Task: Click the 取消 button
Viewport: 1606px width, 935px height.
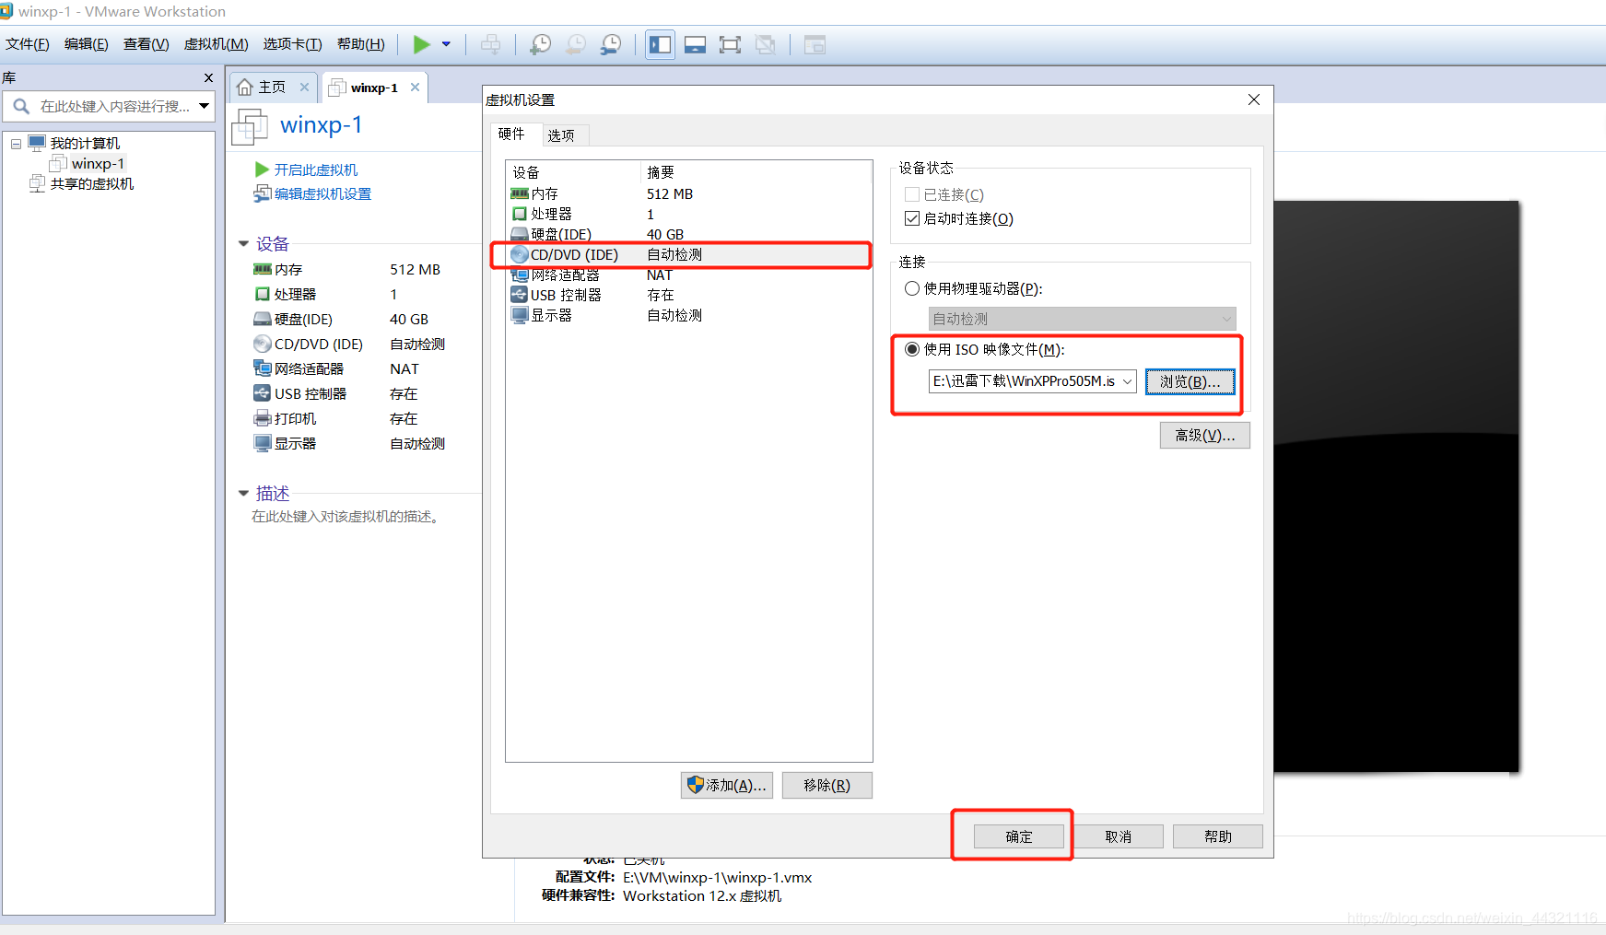Action: click(1118, 836)
